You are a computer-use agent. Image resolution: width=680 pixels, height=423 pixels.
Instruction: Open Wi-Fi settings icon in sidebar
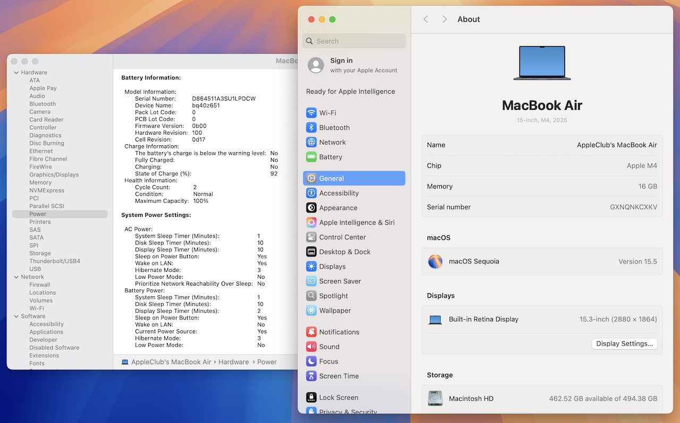[x=311, y=113]
